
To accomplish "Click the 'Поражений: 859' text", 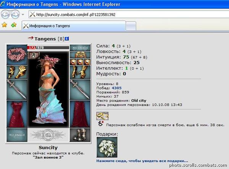I will point(113,92).
